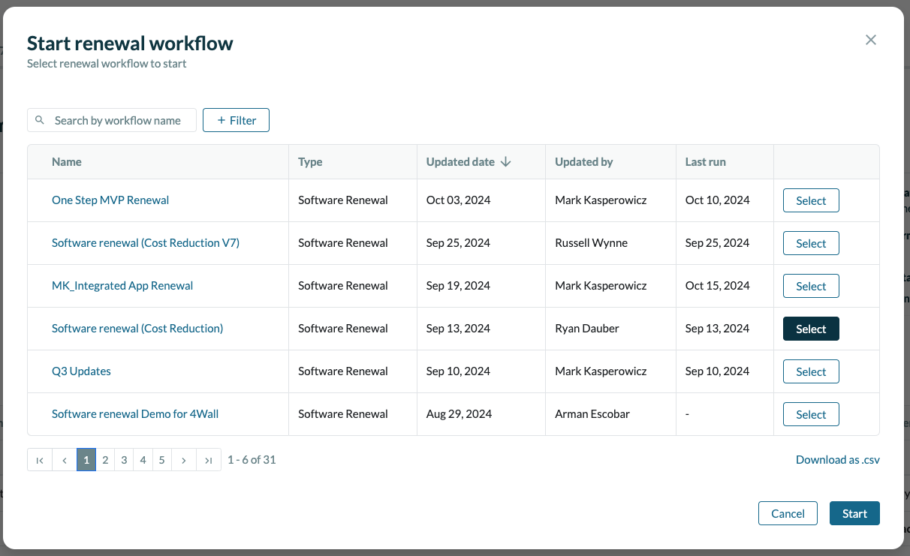Select Software renewal Demo for 4Wall
The height and width of the screenshot is (556, 910).
point(811,415)
